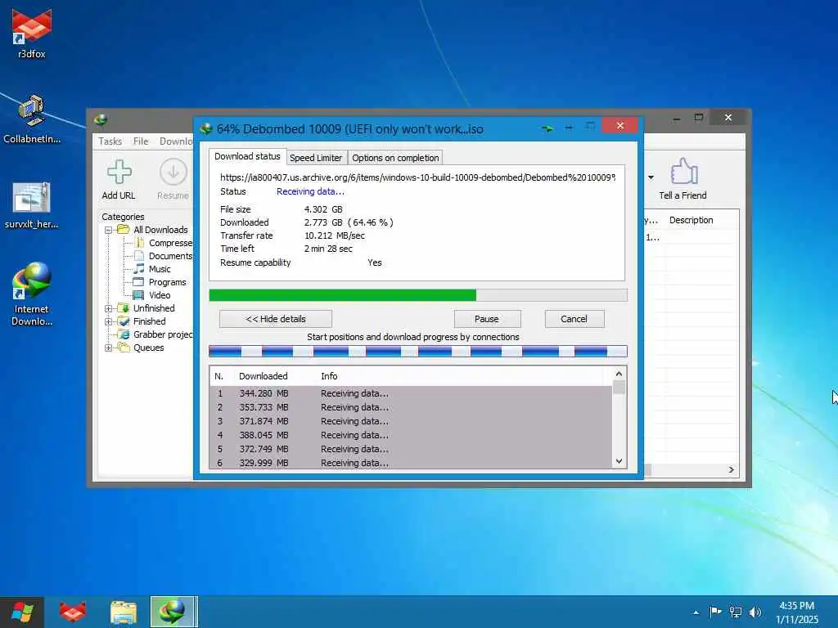Click the Downloaded column header in connections list
This screenshot has height=628, width=838.
click(263, 376)
